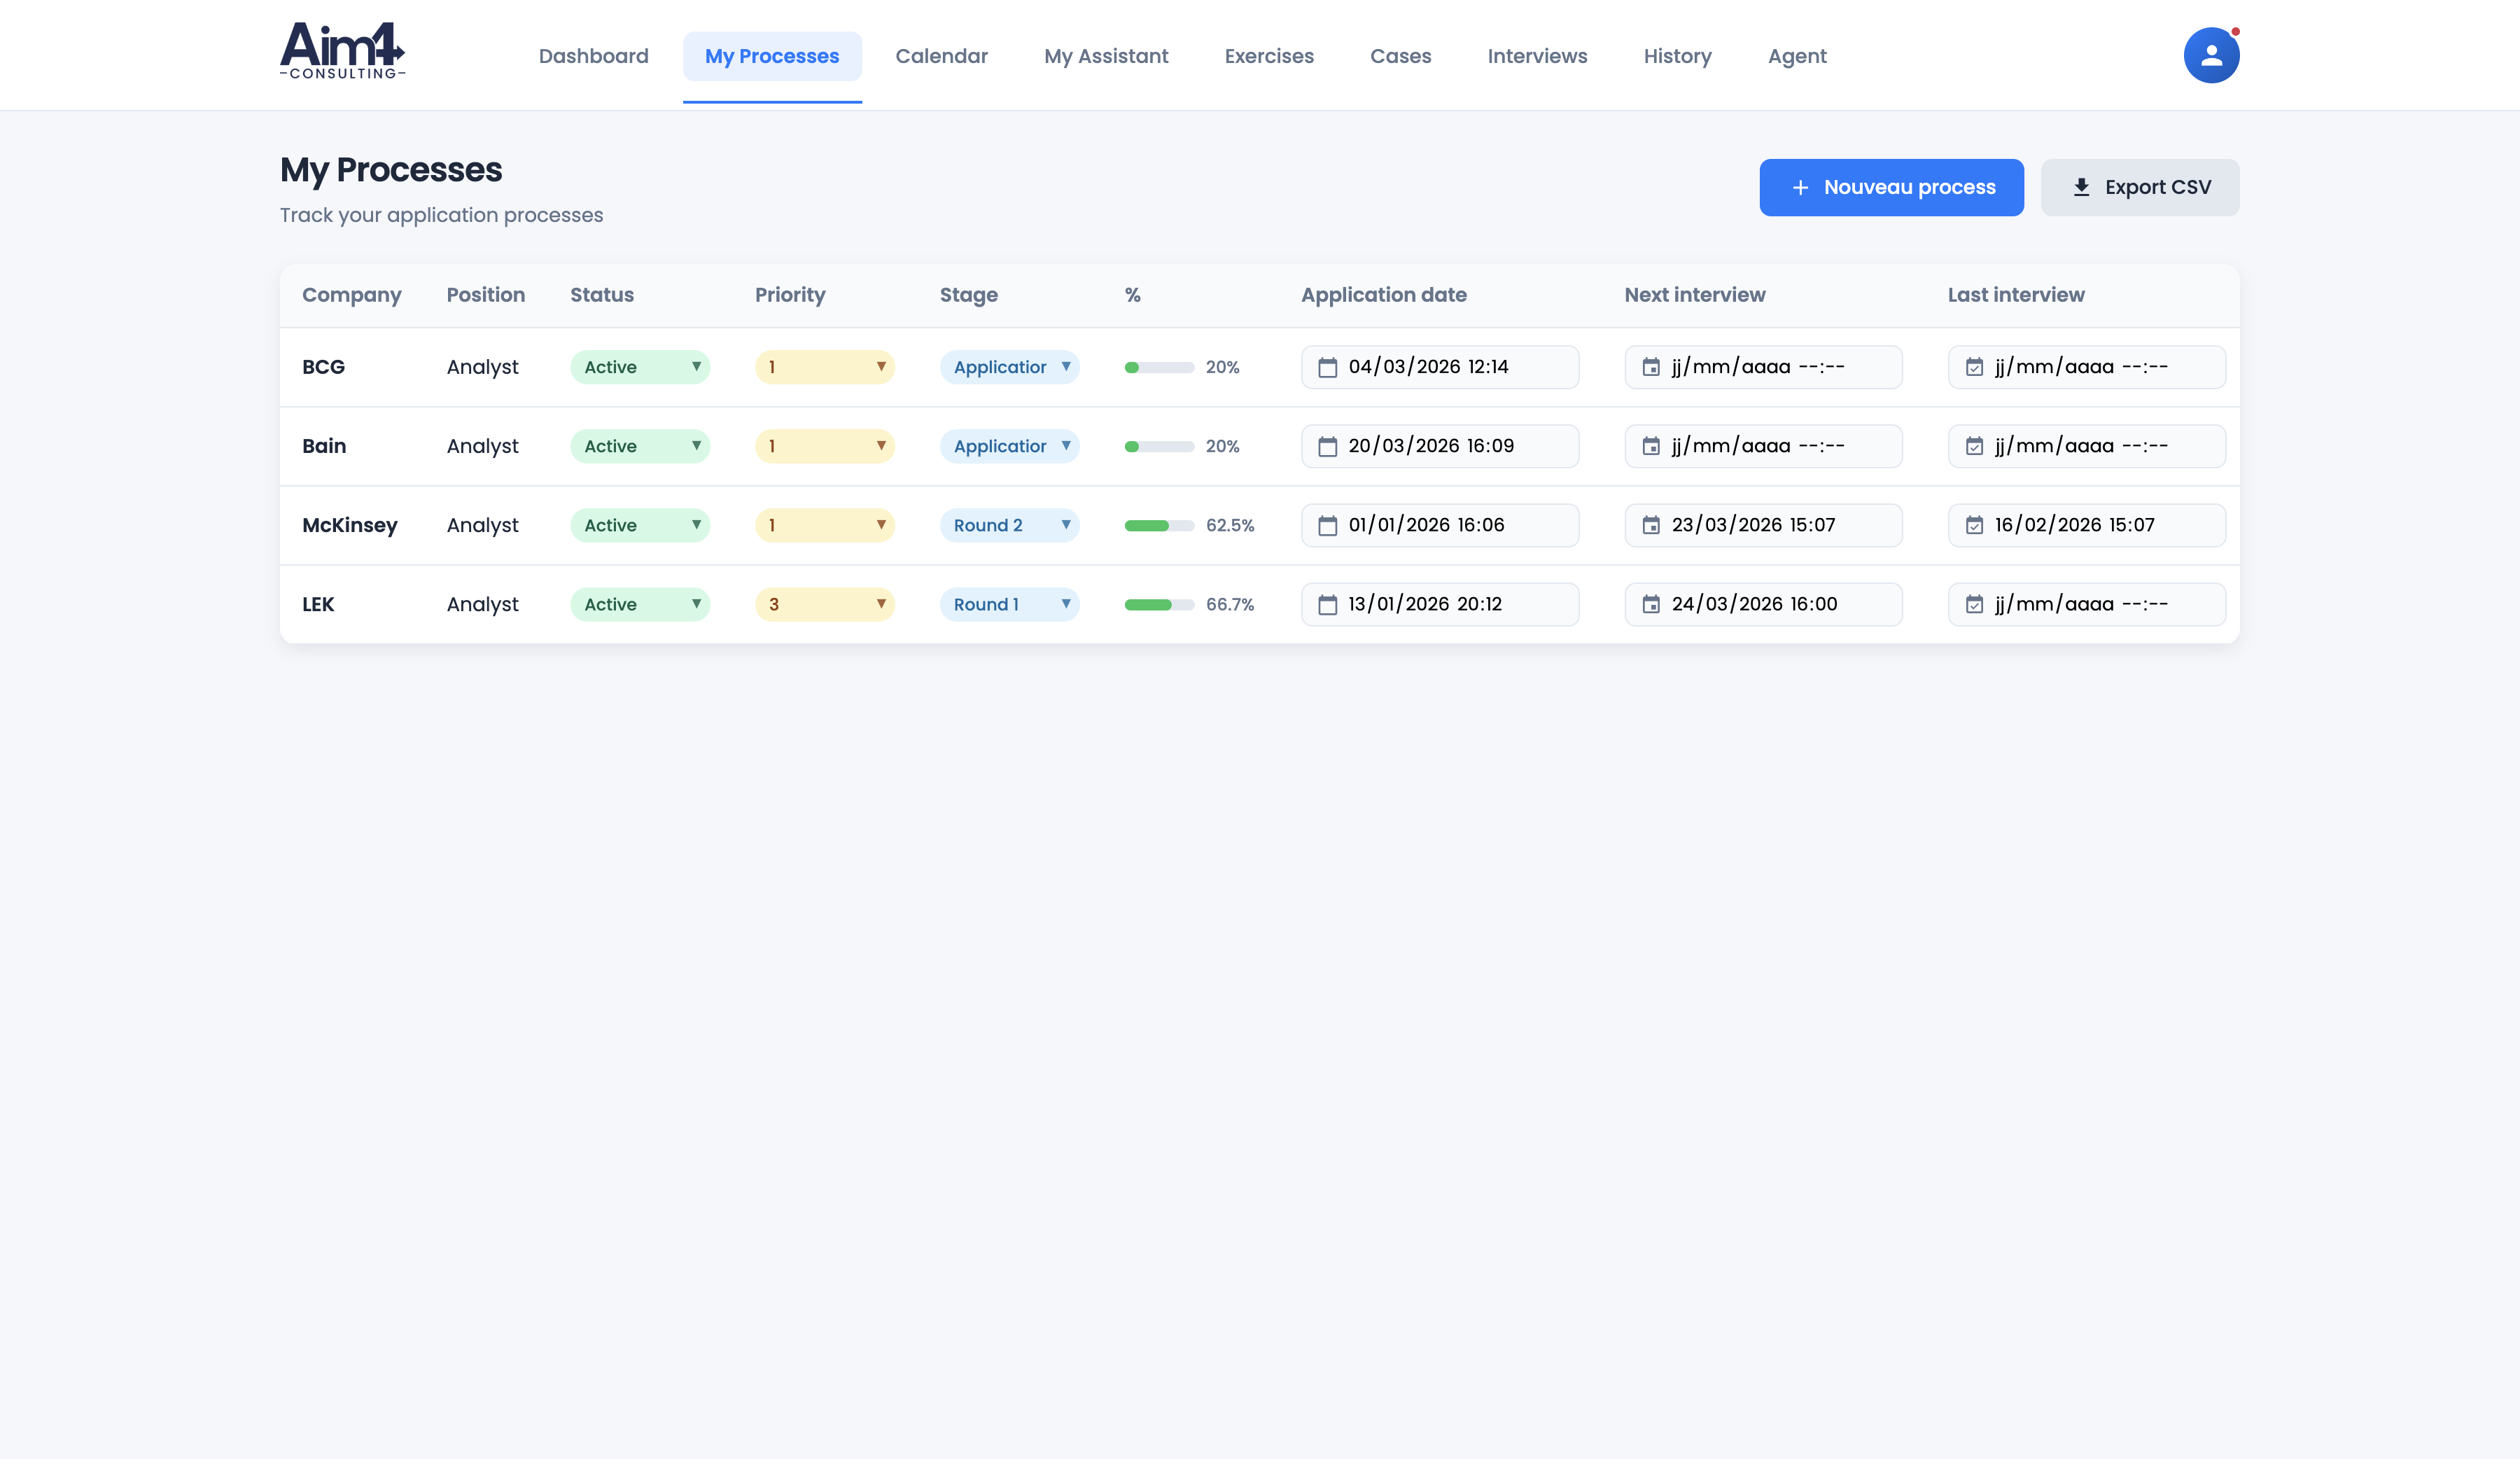2520x1459 pixels.
Task: Click the Aim4 Consulting logo
Action: [x=342, y=50]
